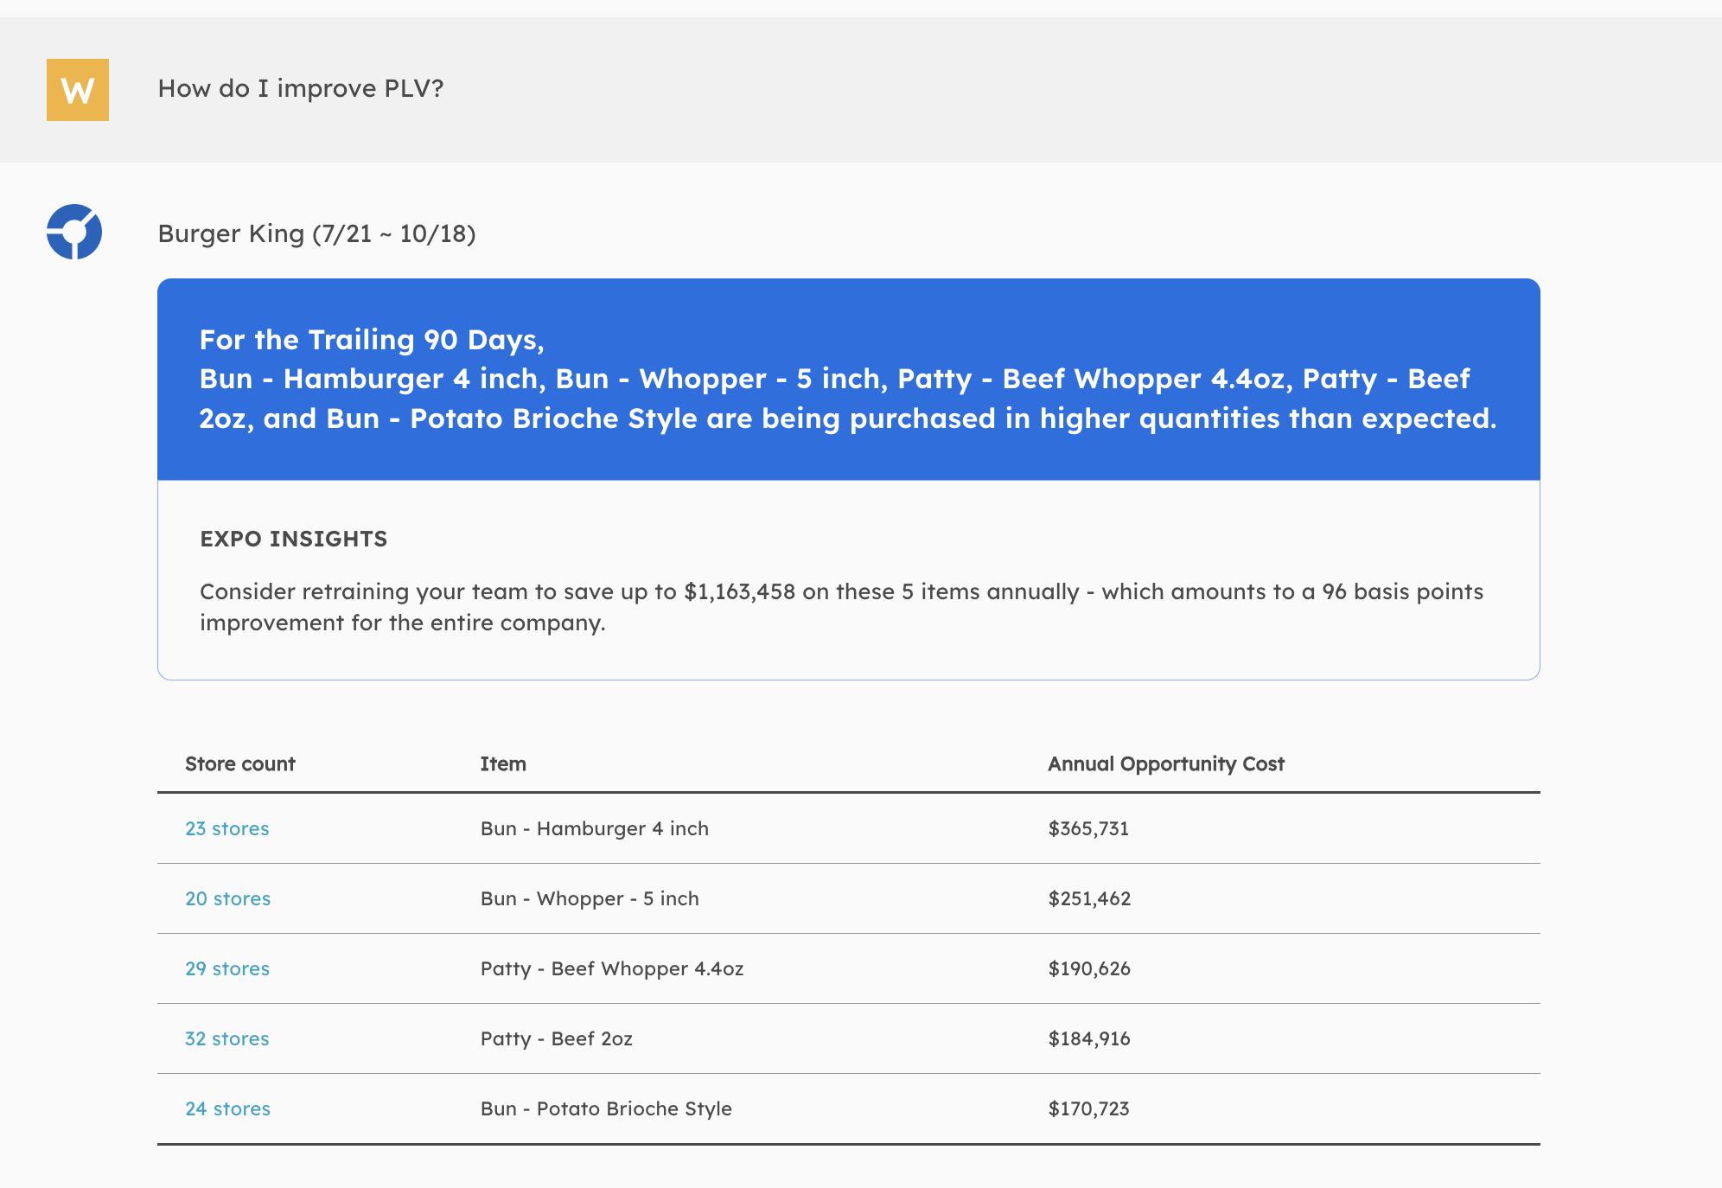Click the Item column header
This screenshot has width=1722, height=1188.
tap(503, 763)
